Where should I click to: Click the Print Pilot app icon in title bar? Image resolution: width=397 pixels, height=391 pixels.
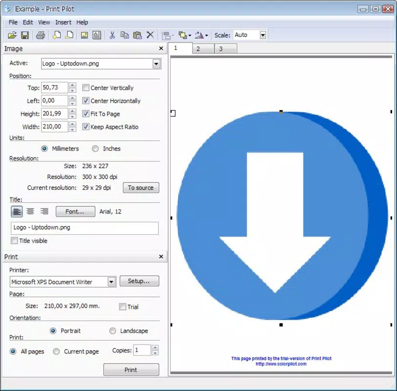[x=8, y=9]
